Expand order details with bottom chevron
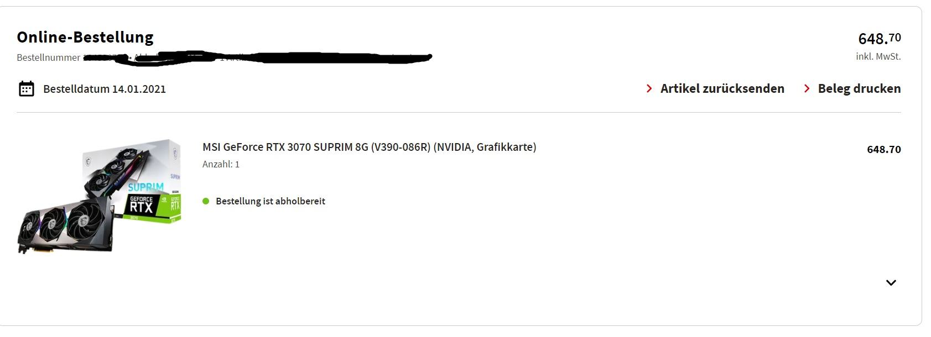Viewport: 931px width, 337px height. [891, 283]
